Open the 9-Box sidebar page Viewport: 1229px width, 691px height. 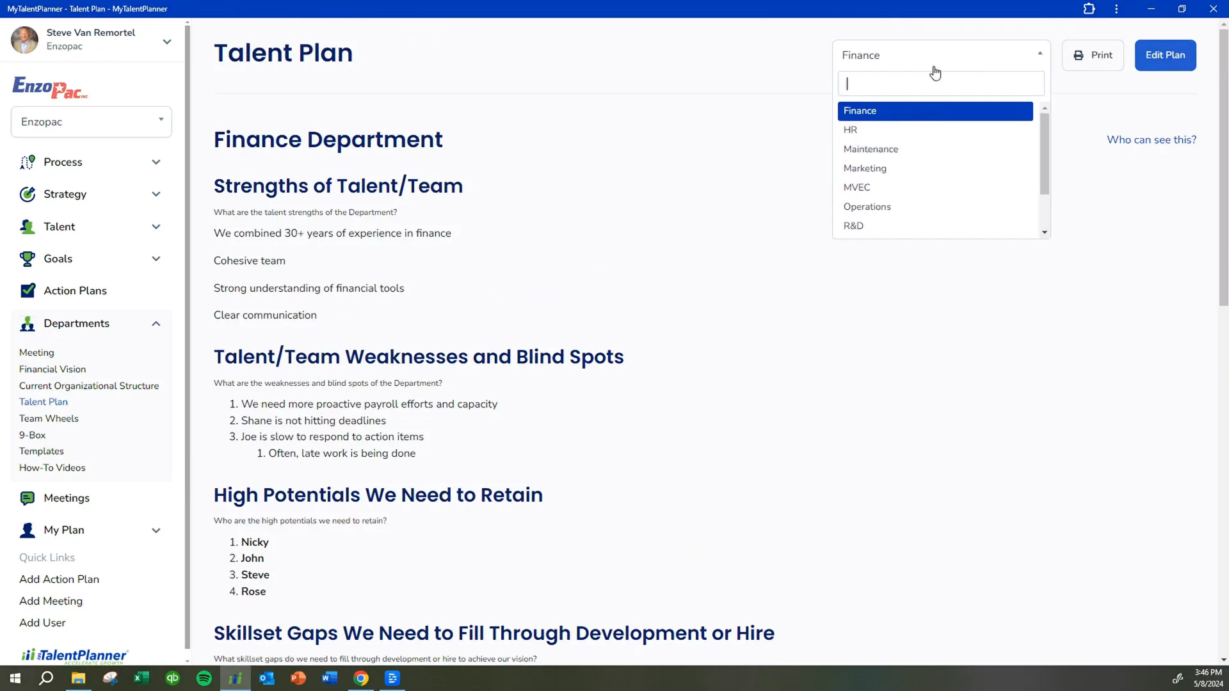[32, 435]
